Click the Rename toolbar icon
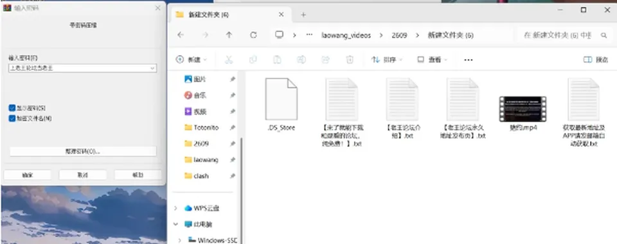This screenshot has width=617, height=244. coord(301,60)
